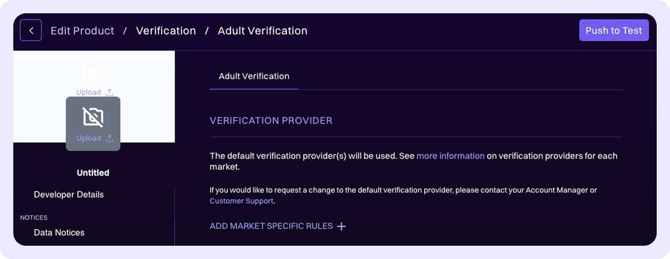
Task: Click the logo upload arrow icon
Action: (110, 138)
